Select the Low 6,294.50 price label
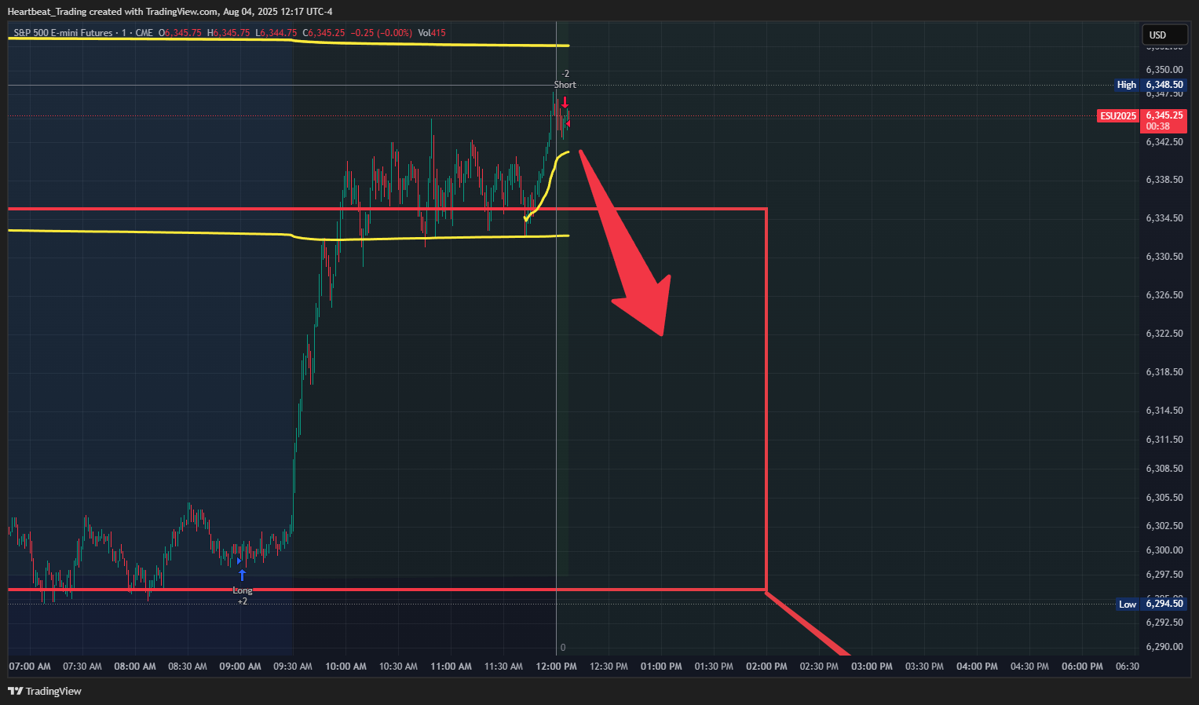 click(1151, 604)
